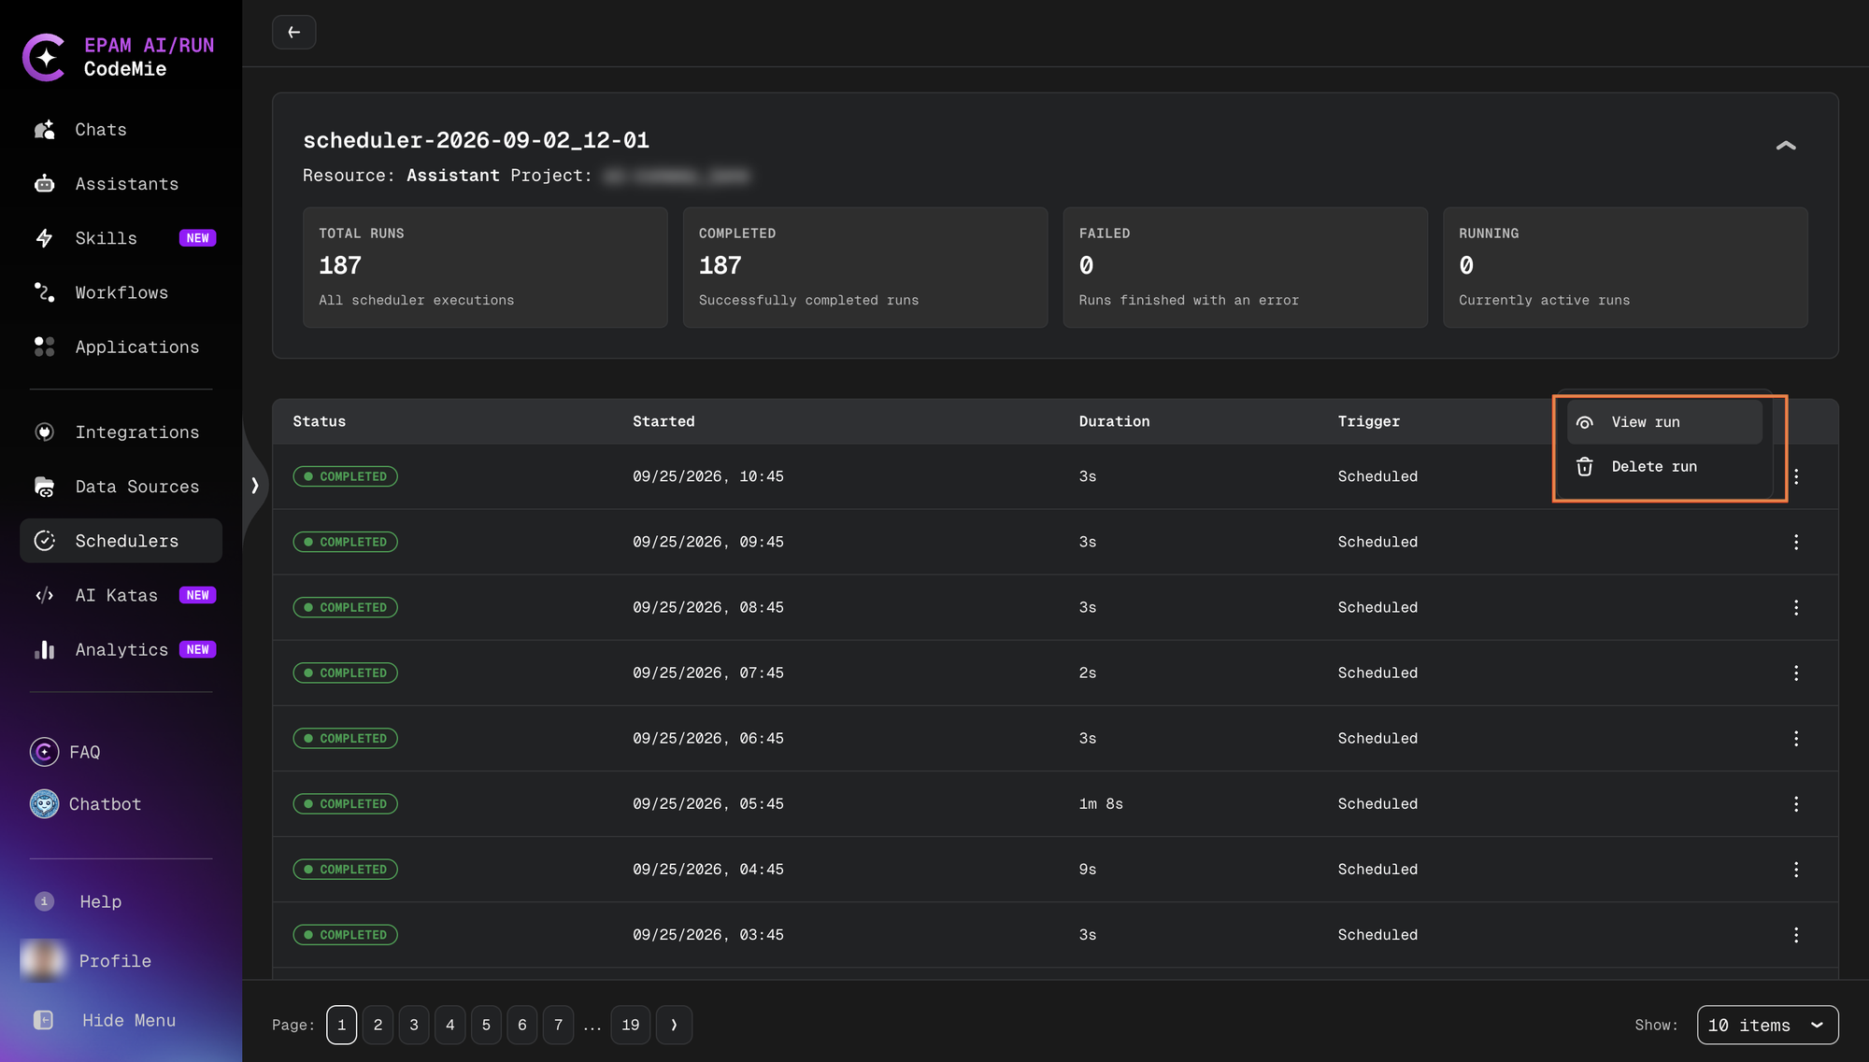Click the Running runs card
This screenshot has width=1869, height=1062.
[1625, 267]
